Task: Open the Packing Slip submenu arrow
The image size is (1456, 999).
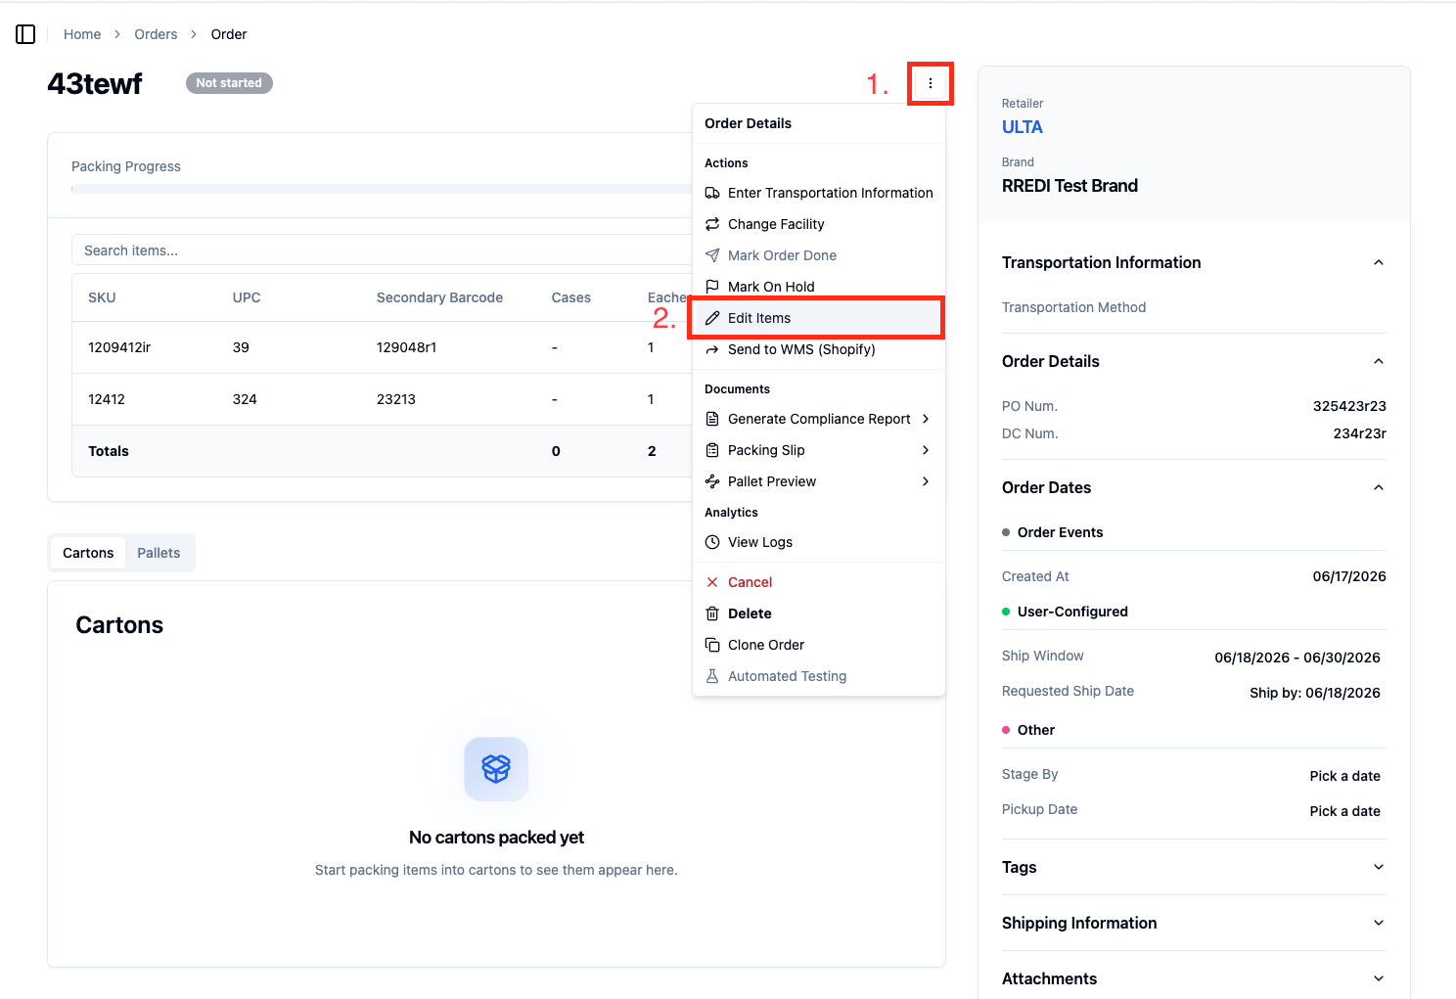Action: pyautogui.click(x=926, y=450)
